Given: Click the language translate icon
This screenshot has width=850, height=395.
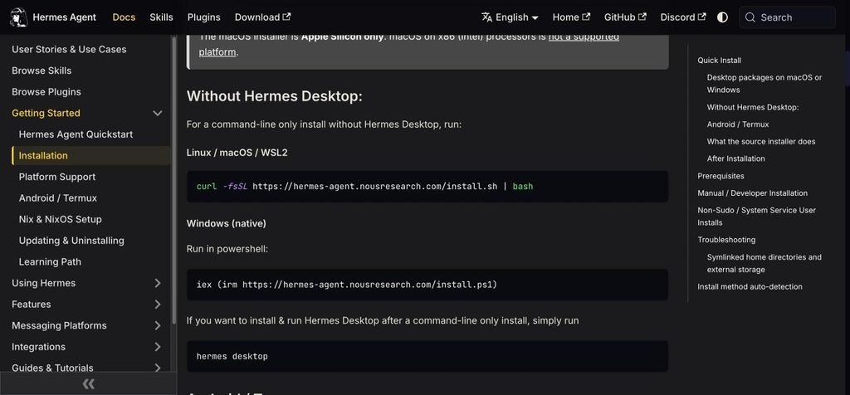Looking at the screenshot, I should [x=486, y=17].
